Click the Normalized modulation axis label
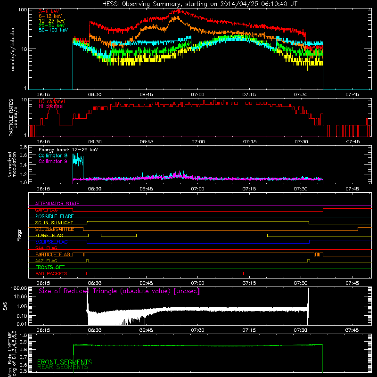Image resolution: width=377 pixels, height=377 pixels. (x=12, y=164)
